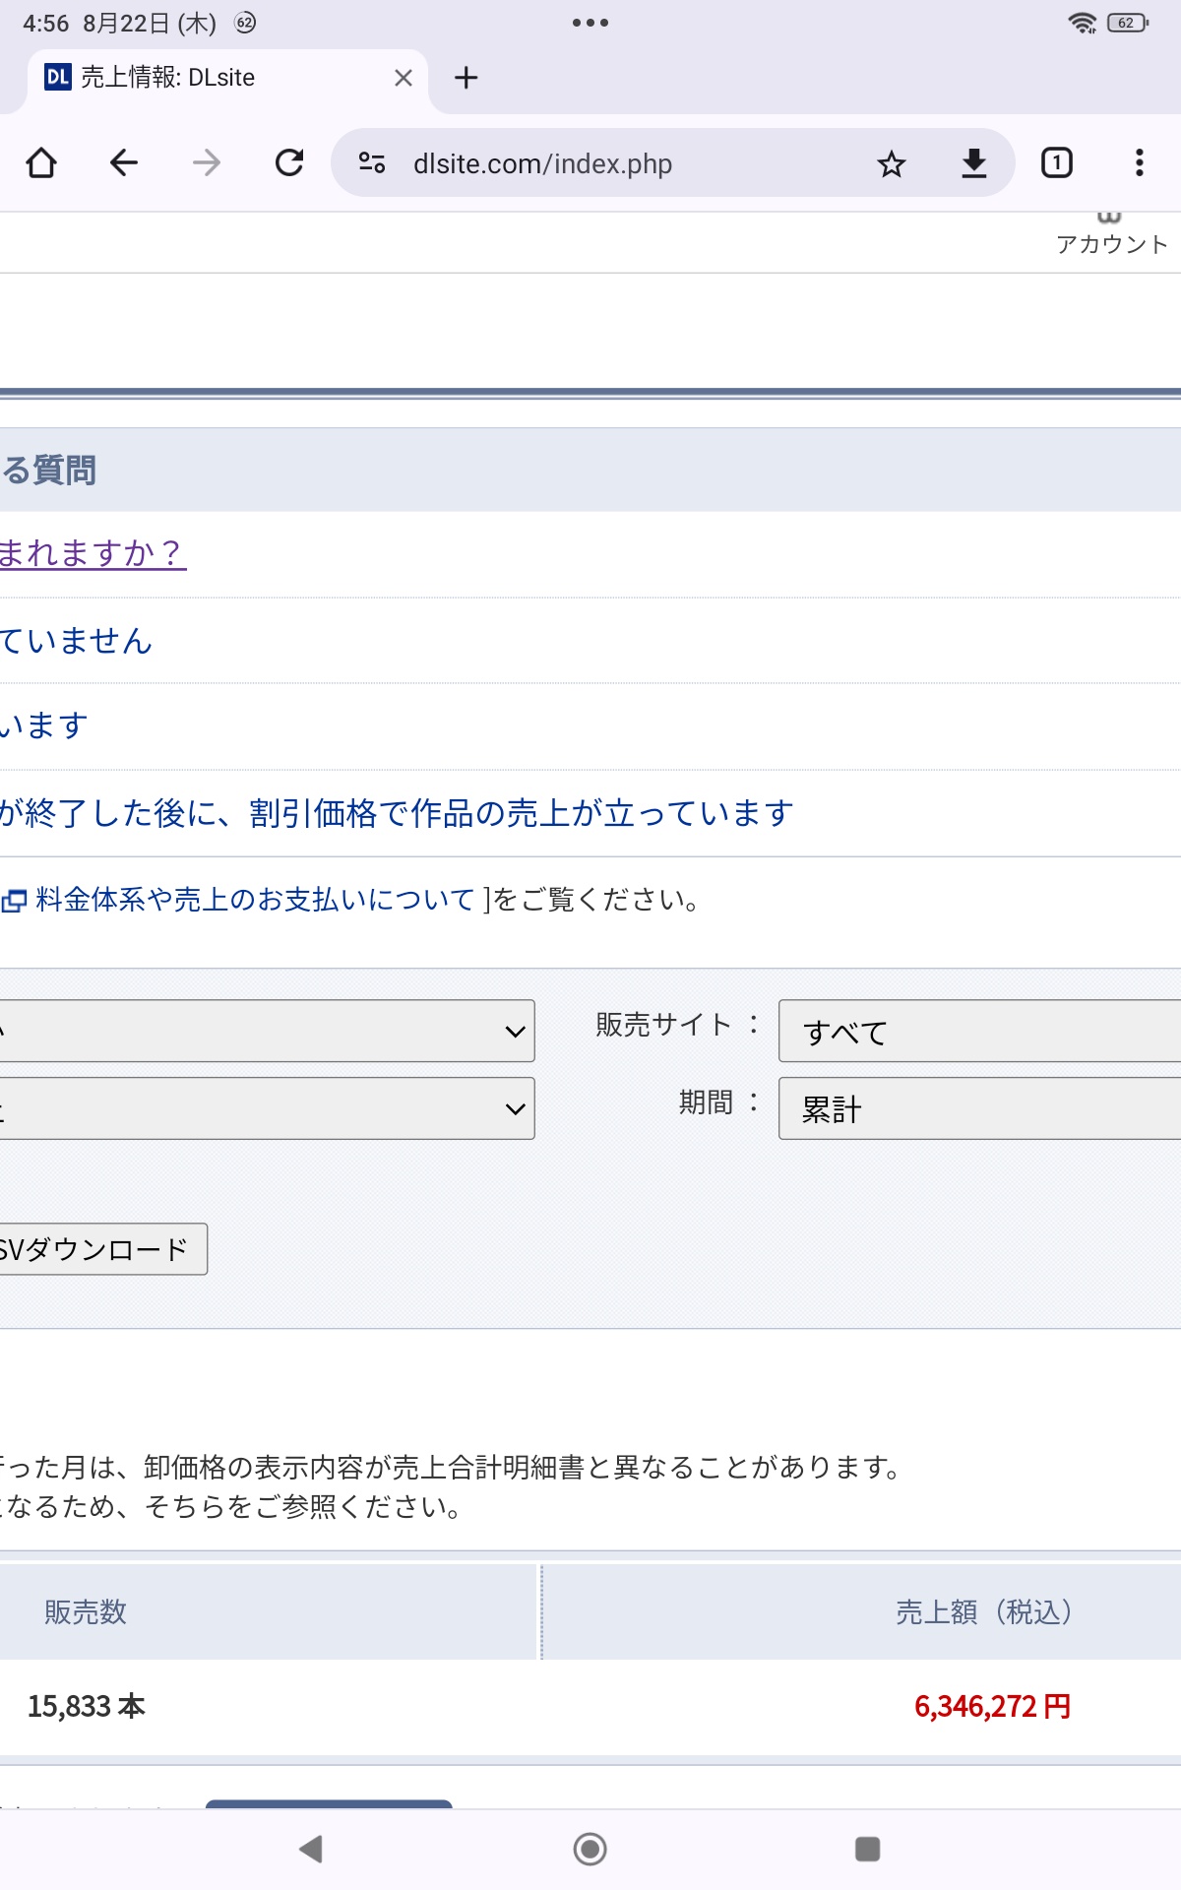This screenshot has width=1181, height=1890.
Task: Bookmark page with the star icon
Action: (x=892, y=163)
